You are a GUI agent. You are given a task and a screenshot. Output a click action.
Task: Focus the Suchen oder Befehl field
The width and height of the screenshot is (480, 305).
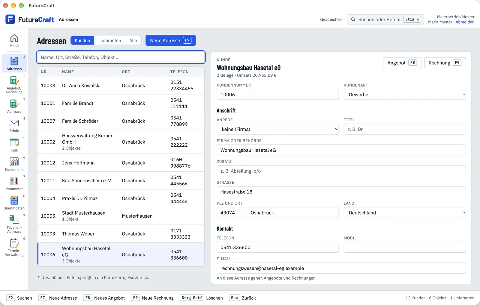tap(385, 19)
